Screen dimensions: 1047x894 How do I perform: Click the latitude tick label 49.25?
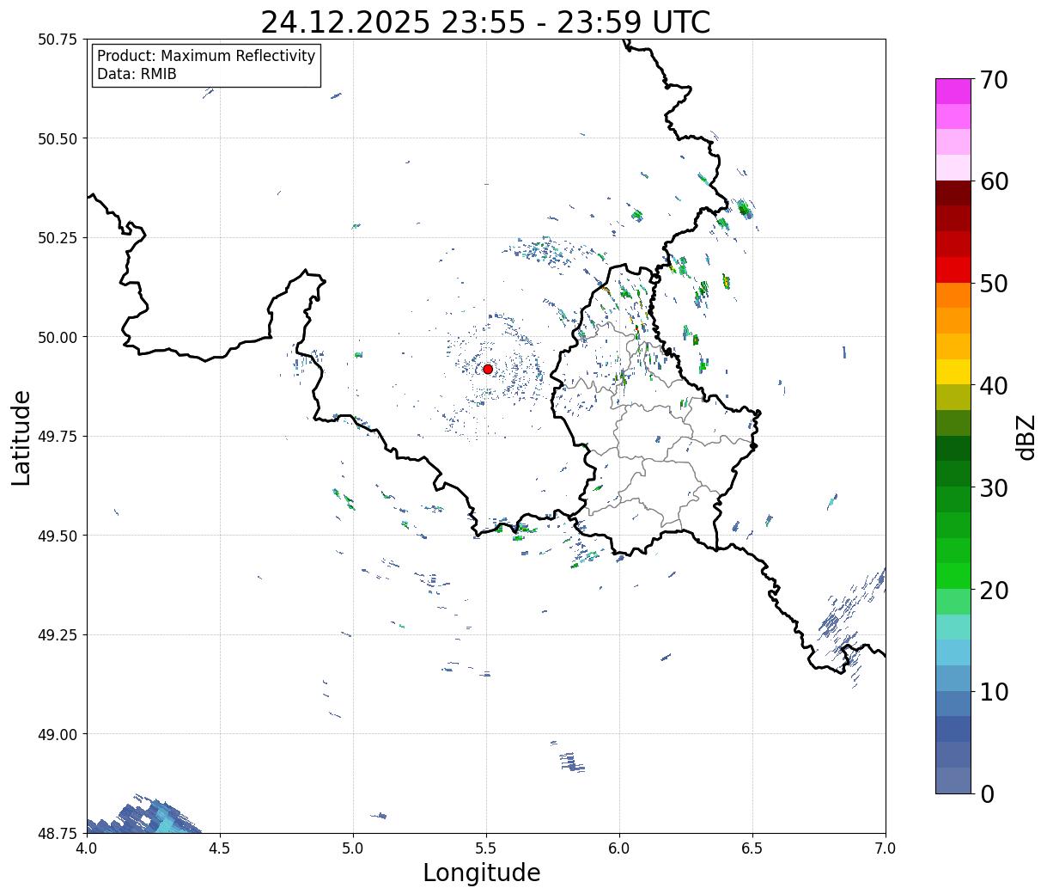[x=58, y=635]
